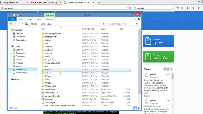
Task: Select Recent places in Favorites
Action: point(22,40)
